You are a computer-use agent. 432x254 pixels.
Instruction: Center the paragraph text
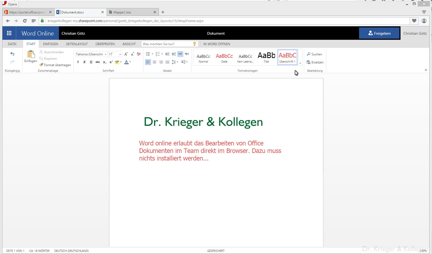click(x=154, y=62)
